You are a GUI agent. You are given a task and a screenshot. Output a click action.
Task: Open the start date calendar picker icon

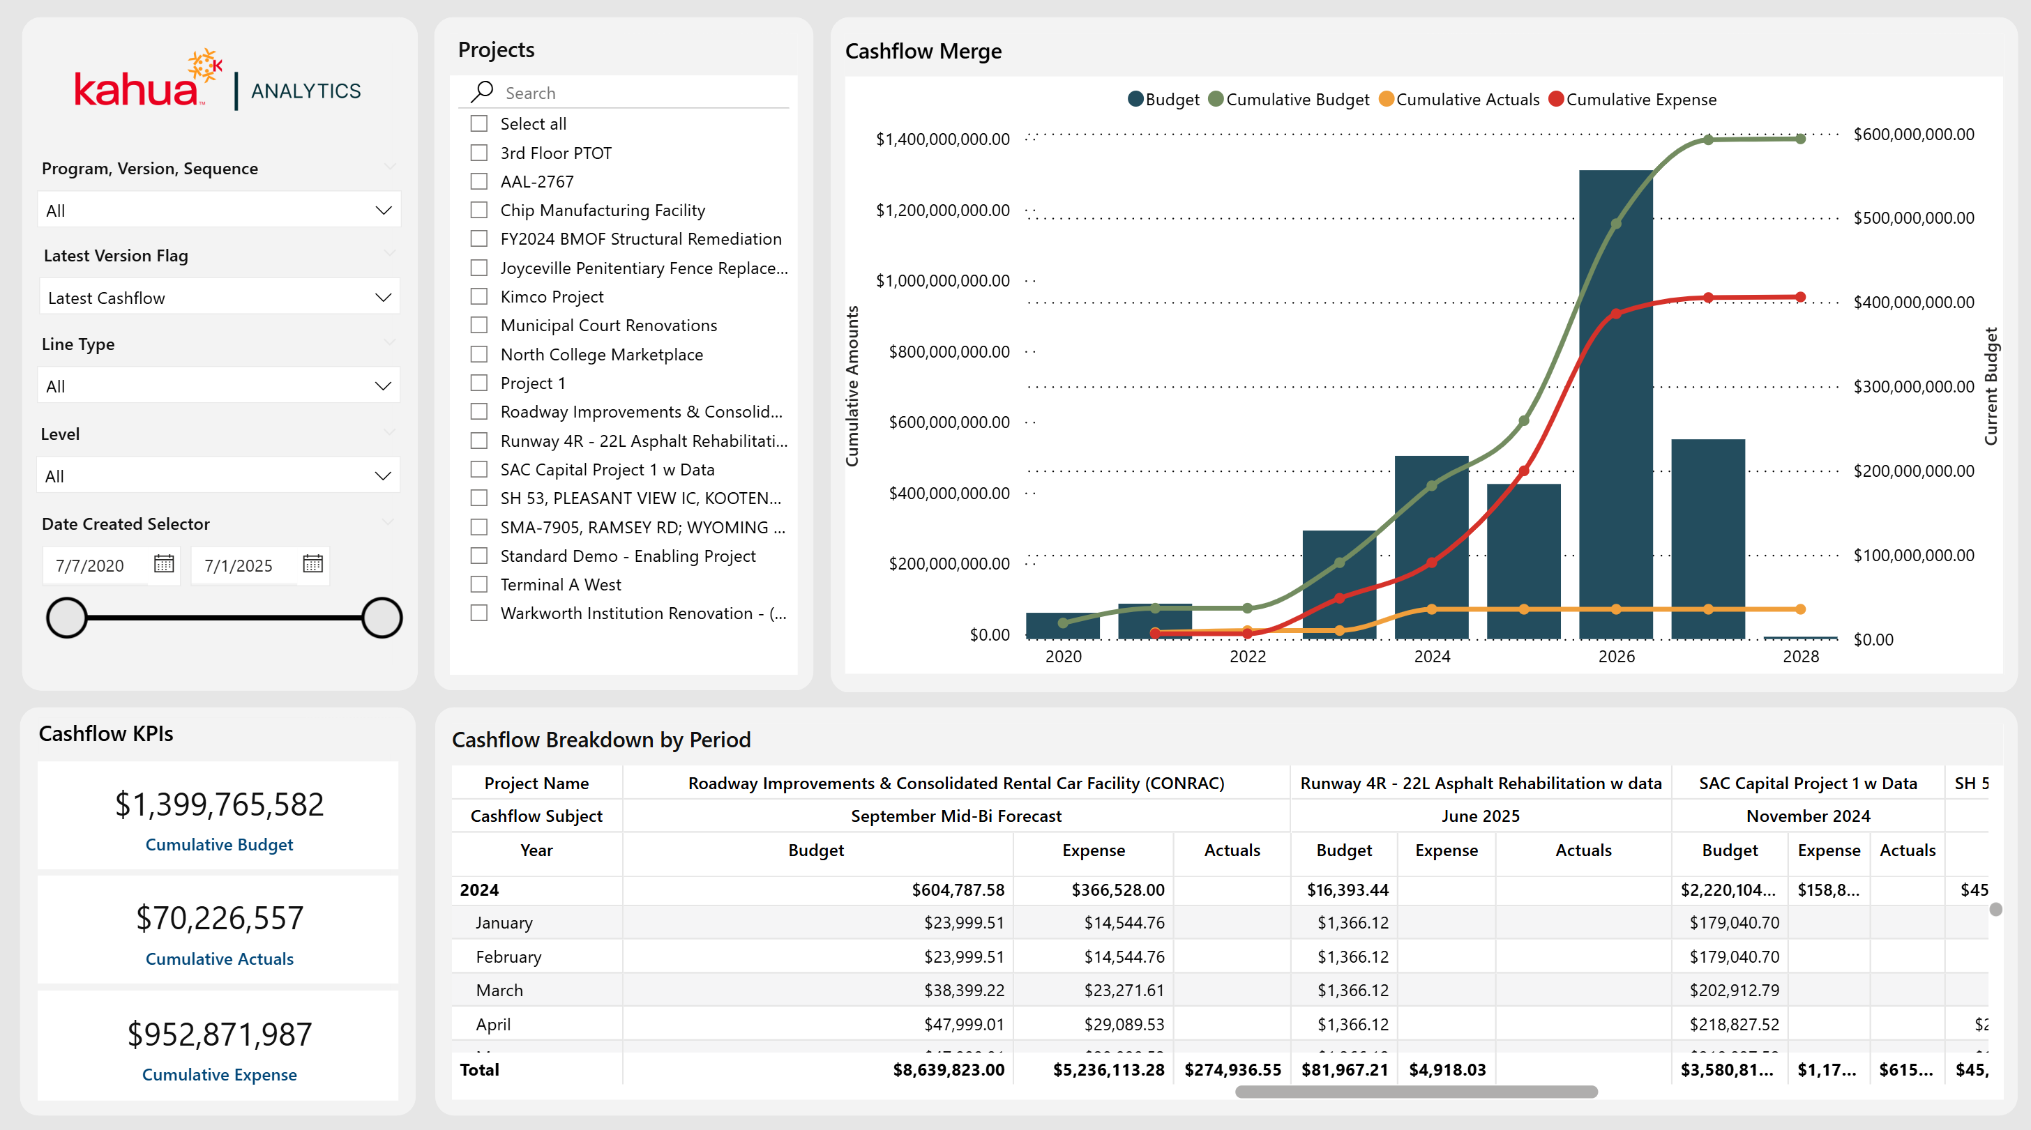[164, 564]
